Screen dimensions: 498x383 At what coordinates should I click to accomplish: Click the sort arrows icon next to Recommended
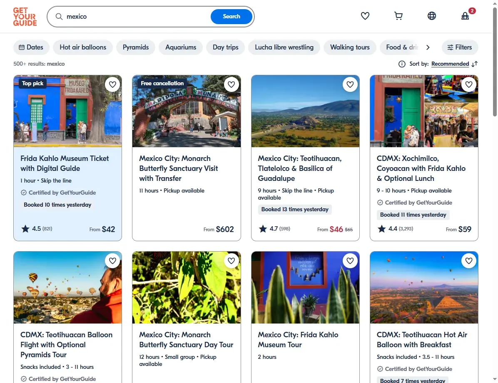click(x=475, y=64)
